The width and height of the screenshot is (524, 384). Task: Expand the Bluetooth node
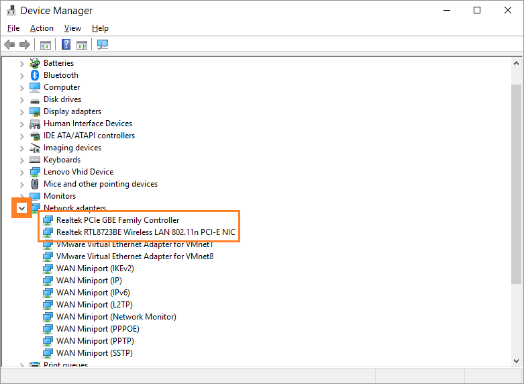[21, 76]
